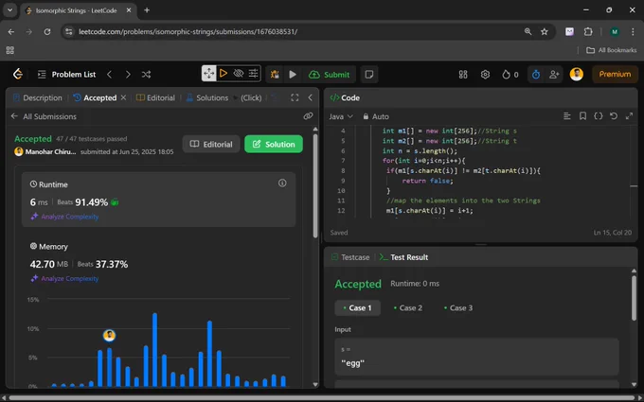Run the code with play button

pos(293,74)
